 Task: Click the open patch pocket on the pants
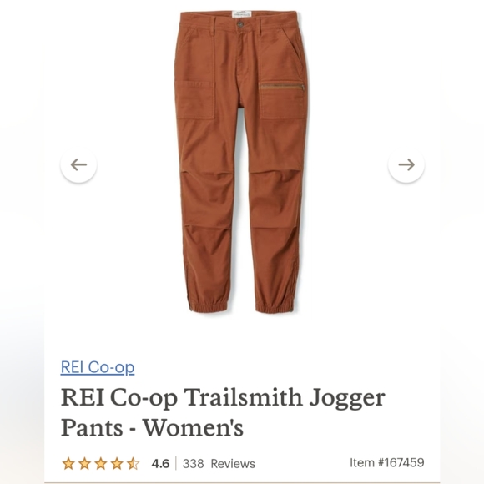pos(194,99)
